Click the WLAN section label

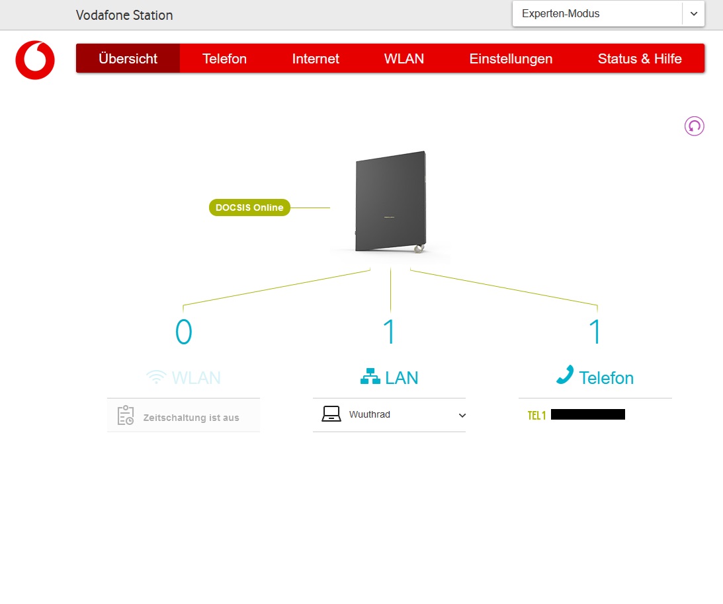pos(196,378)
